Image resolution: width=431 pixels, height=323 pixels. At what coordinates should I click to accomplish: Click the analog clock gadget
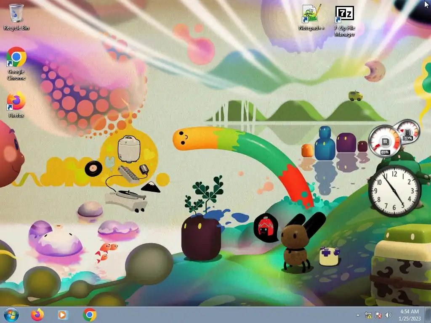coord(394,191)
